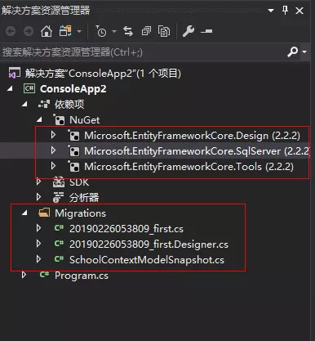This screenshot has width=315, height=341.
Task: Select Microsoft.EntityFrameworkCore.Design (2.2.2)
Action: click(192, 136)
